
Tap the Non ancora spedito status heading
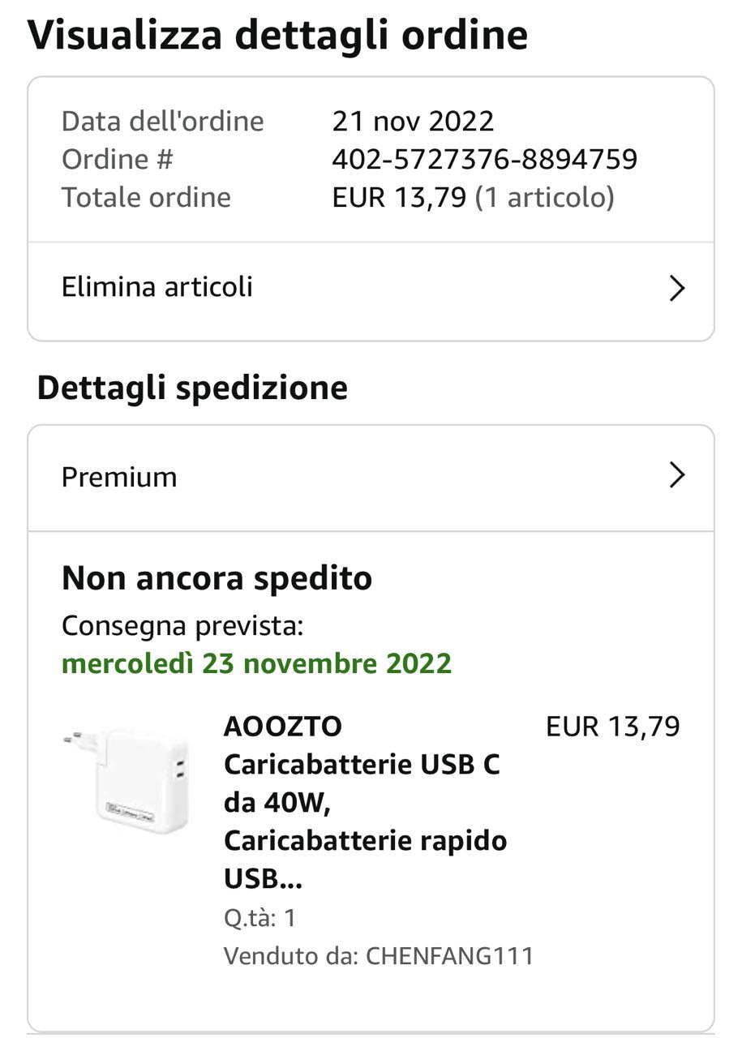pyautogui.click(x=217, y=578)
